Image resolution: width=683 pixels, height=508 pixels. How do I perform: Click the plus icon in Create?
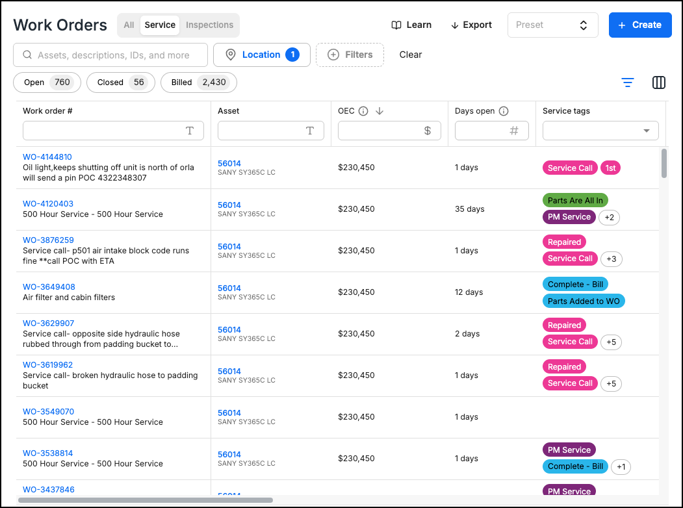622,25
